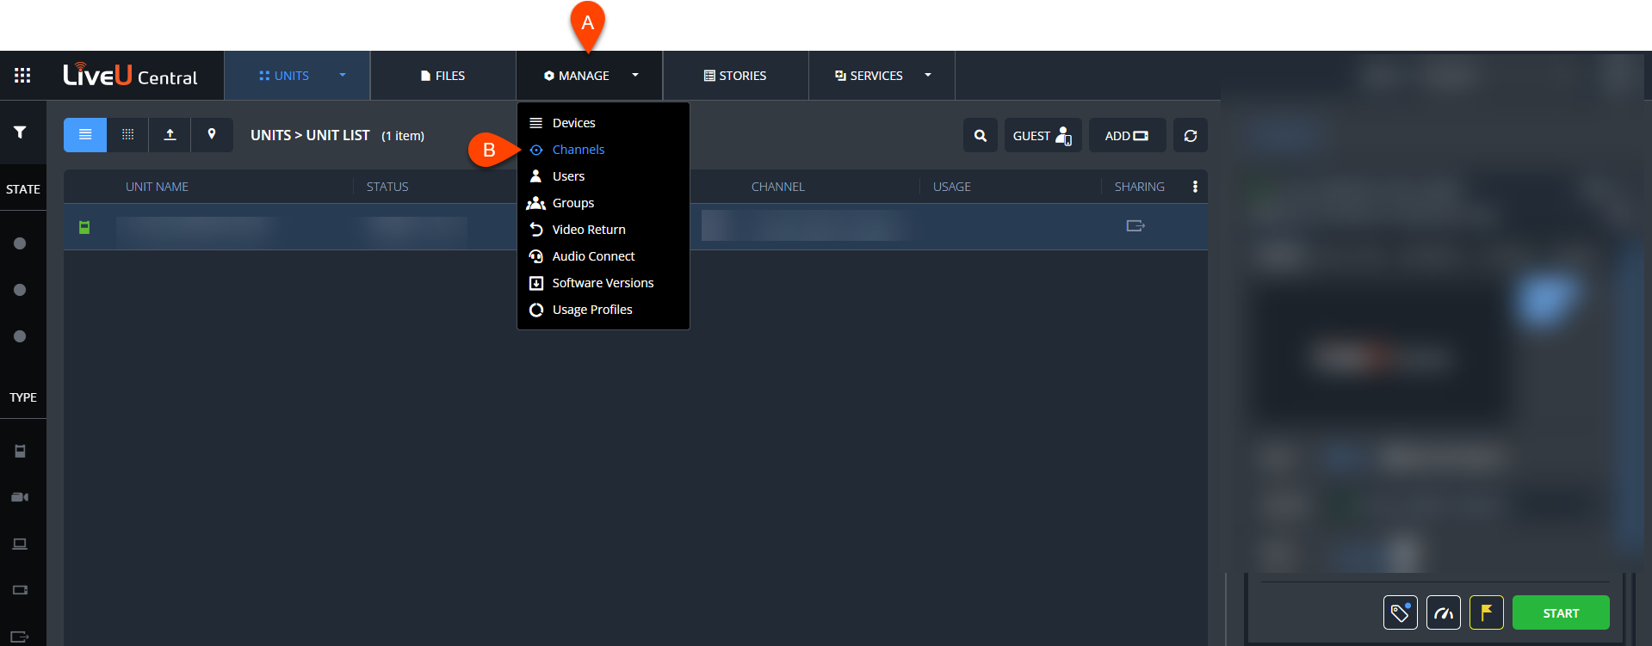Collapse the Manage dropdown arrow

[635, 76]
